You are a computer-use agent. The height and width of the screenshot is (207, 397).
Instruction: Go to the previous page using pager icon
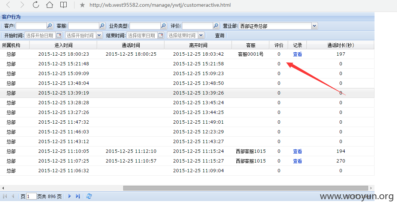(13, 196)
